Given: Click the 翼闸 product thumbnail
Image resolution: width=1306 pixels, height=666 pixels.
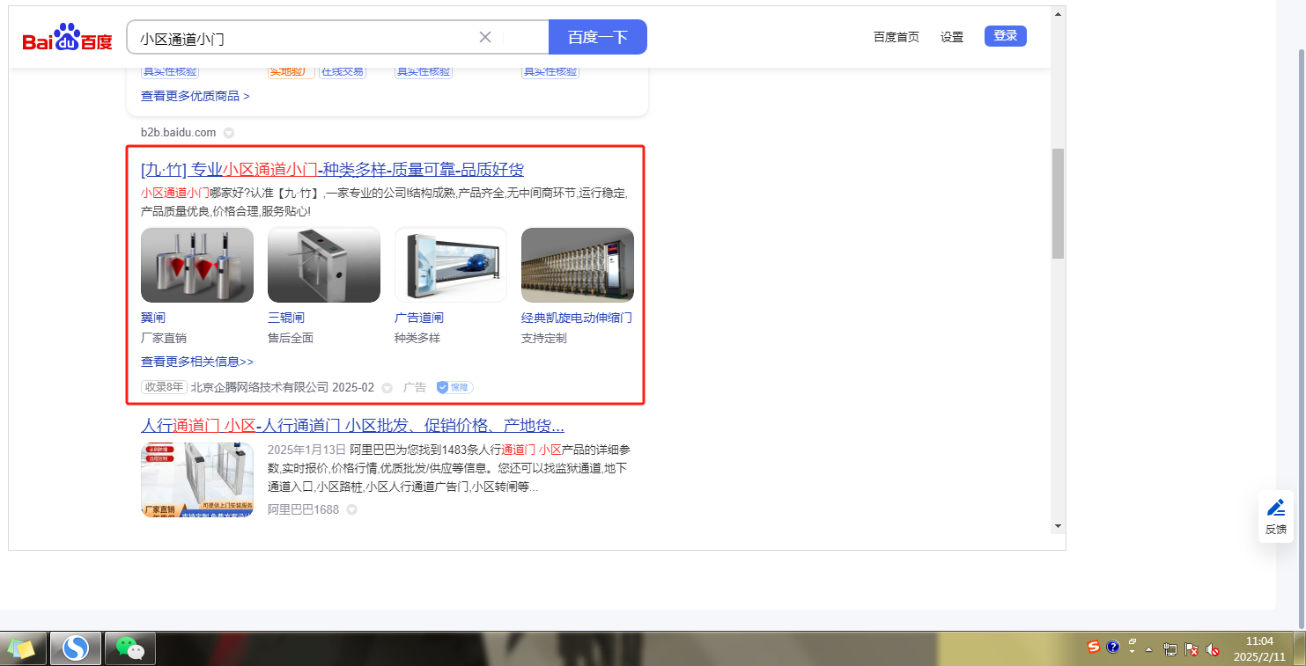Looking at the screenshot, I should tap(197, 265).
